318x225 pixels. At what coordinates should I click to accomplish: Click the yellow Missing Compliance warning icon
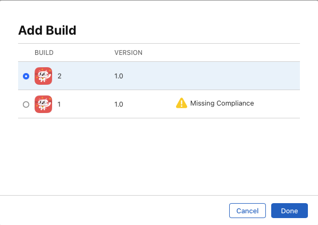pyautogui.click(x=181, y=103)
